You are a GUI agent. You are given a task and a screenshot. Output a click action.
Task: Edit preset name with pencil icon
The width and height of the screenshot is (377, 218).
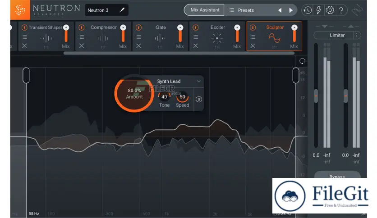122,10
